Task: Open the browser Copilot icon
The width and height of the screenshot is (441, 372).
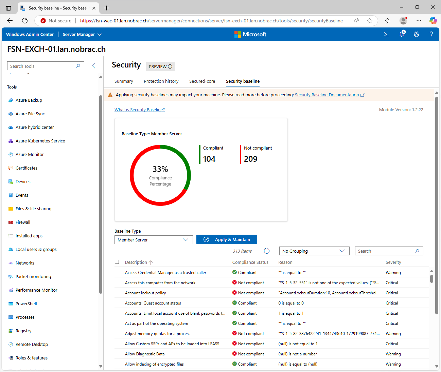Action: pos(433,21)
